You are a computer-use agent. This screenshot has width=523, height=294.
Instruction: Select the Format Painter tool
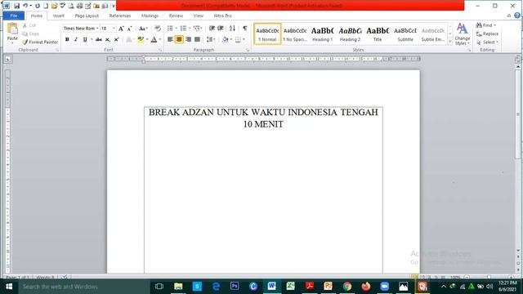tap(40, 42)
